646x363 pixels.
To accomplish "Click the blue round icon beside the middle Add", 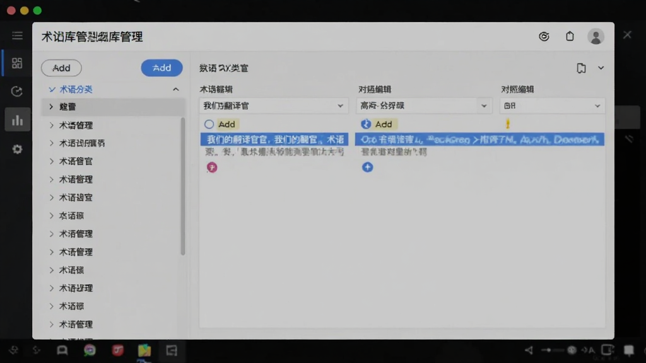I will (366, 124).
